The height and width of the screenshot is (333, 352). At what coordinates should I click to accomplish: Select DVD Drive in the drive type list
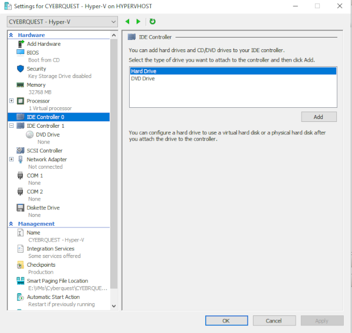143,79
